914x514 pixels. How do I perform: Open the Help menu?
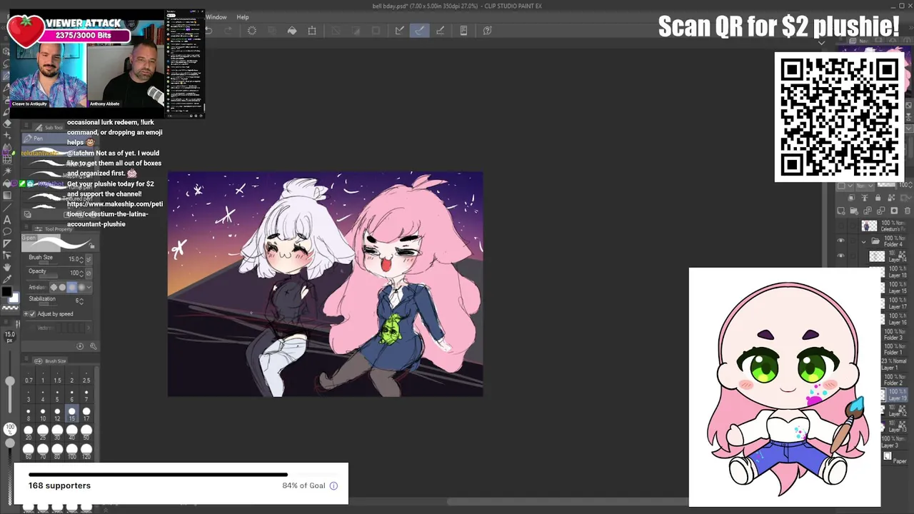243,17
